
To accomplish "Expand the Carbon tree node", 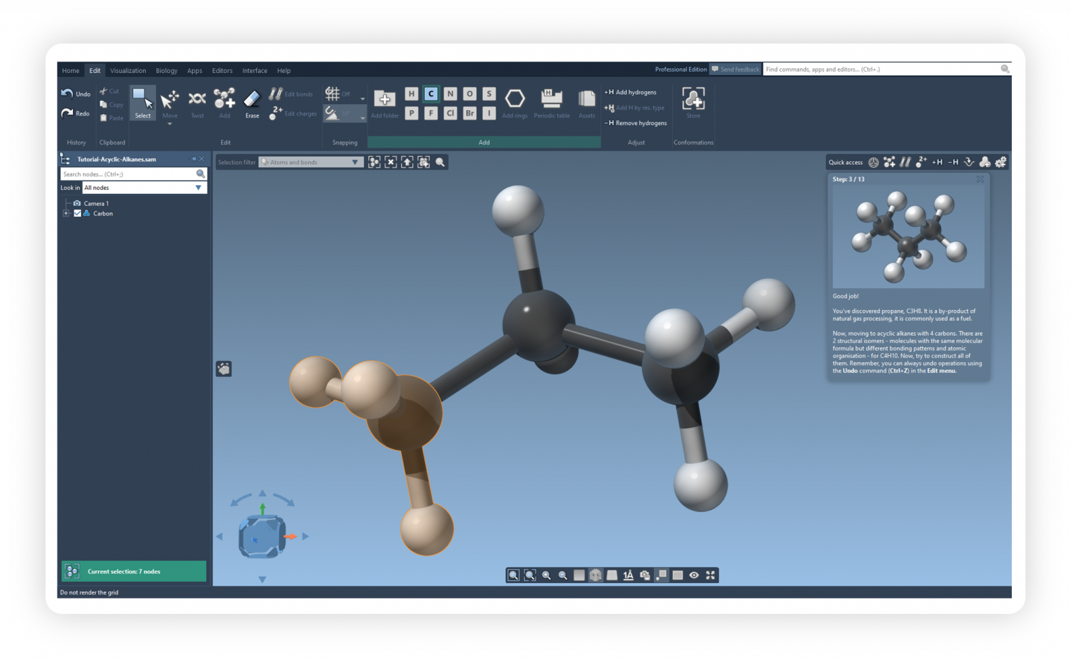I will 66,213.
